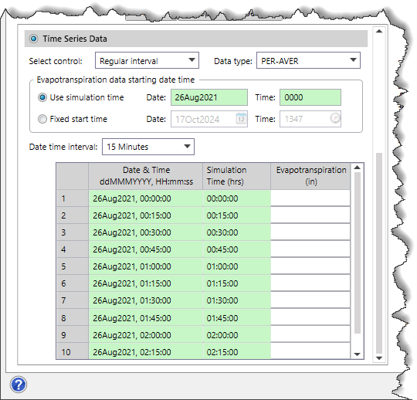Screen dimensions: 417x400
Task: Click simulation Time field showing 0000
Action: coord(310,97)
